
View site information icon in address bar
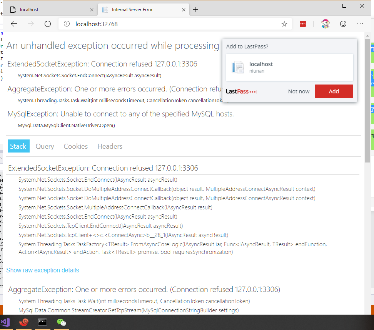point(67,24)
